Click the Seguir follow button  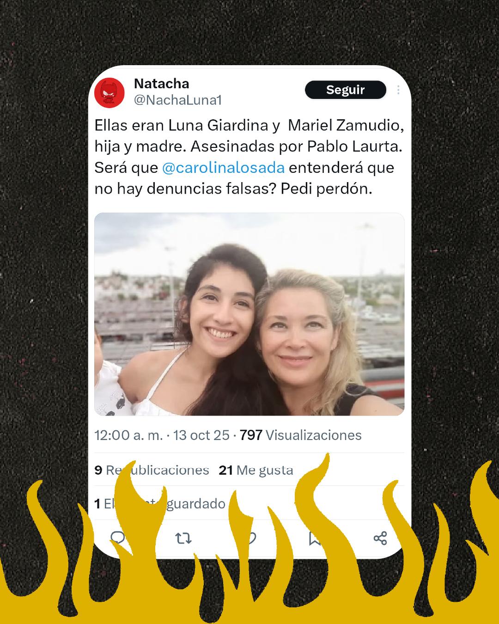coord(345,90)
